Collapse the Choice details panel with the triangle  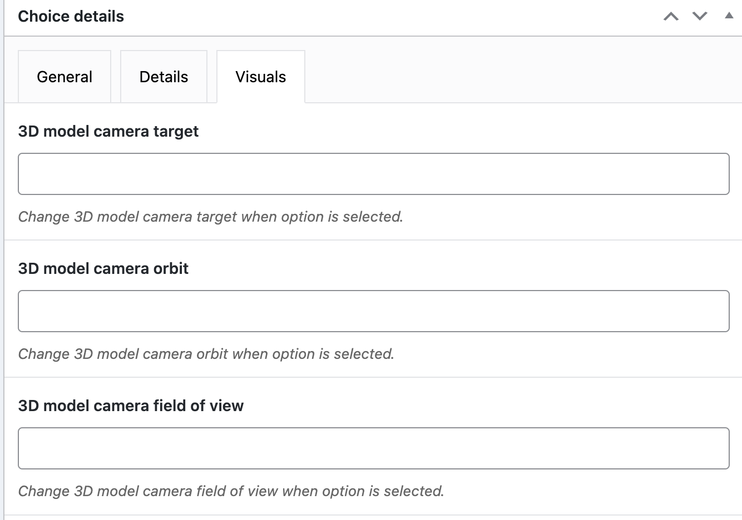(x=729, y=16)
